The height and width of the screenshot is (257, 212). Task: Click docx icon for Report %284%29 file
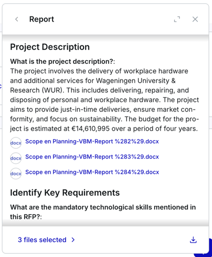[16, 173]
